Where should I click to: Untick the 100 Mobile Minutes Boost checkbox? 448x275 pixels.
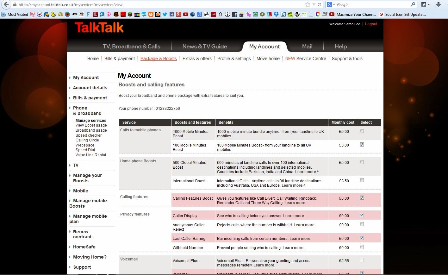coord(362,145)
